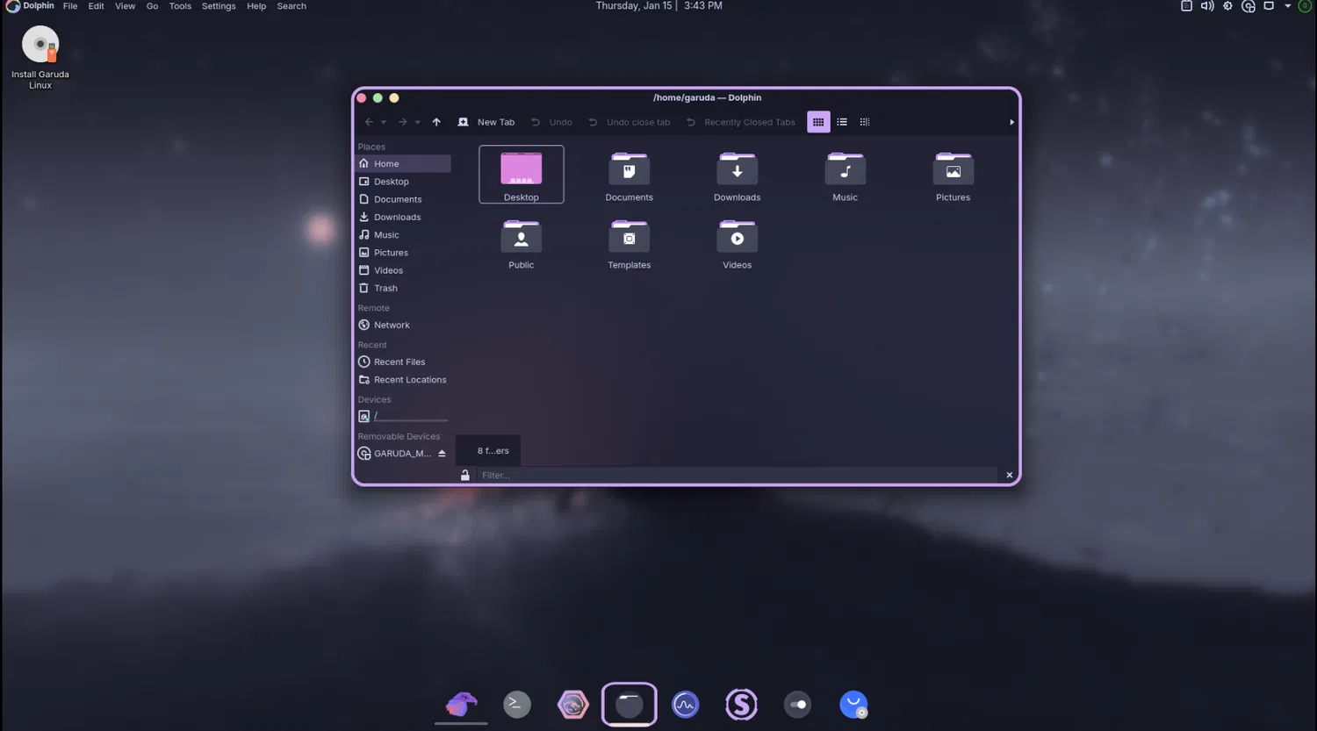Go up one folder with the Up arrow
The height and width of the screenshot is (731, 1317).
click(x=436, y=122)
